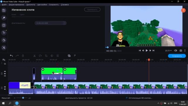Click the orange playhead marker on ruler

click(x=149, y=60)
